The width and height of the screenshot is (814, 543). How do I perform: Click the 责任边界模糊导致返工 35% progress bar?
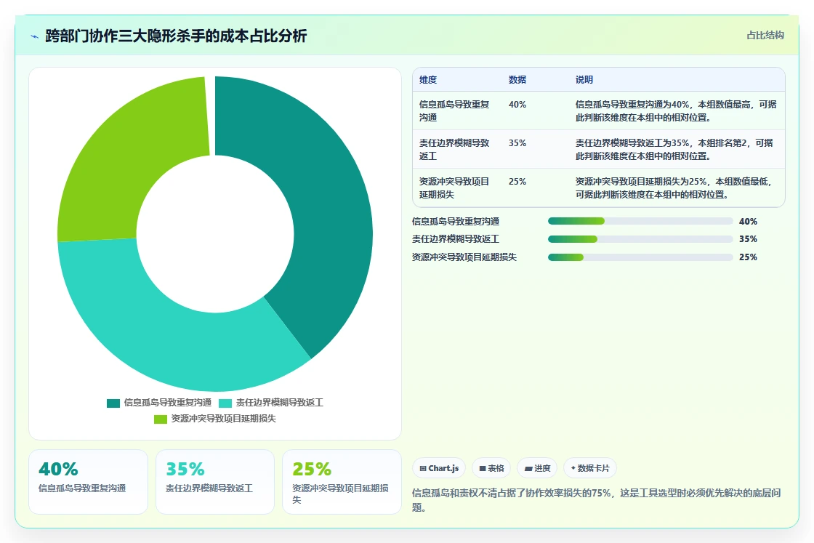point(640,239)
